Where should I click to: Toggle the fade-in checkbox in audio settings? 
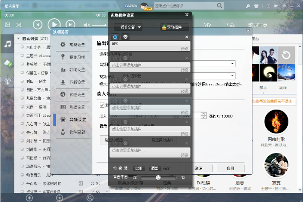(101, 105)
